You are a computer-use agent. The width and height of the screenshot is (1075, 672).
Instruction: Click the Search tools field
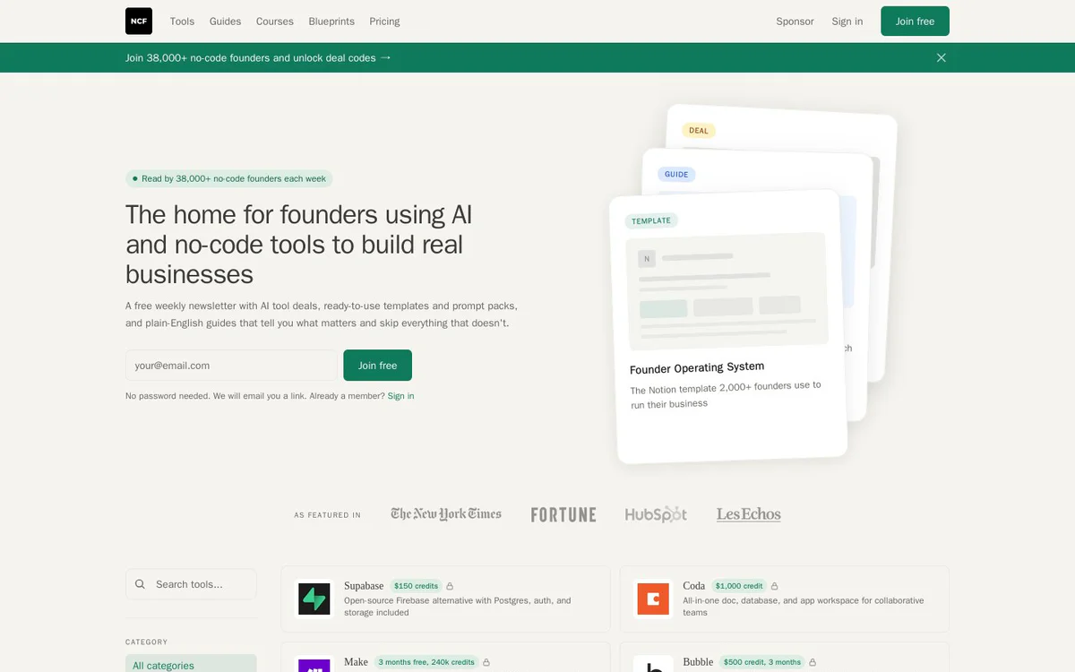(191, 584)
